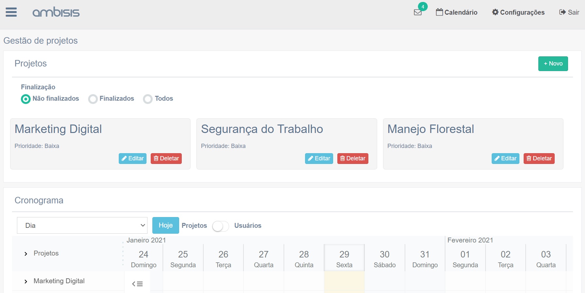Click the Gestão de projetos heading
The width and height of the screenshot is (585, 293).
click(x=40, y=41)
